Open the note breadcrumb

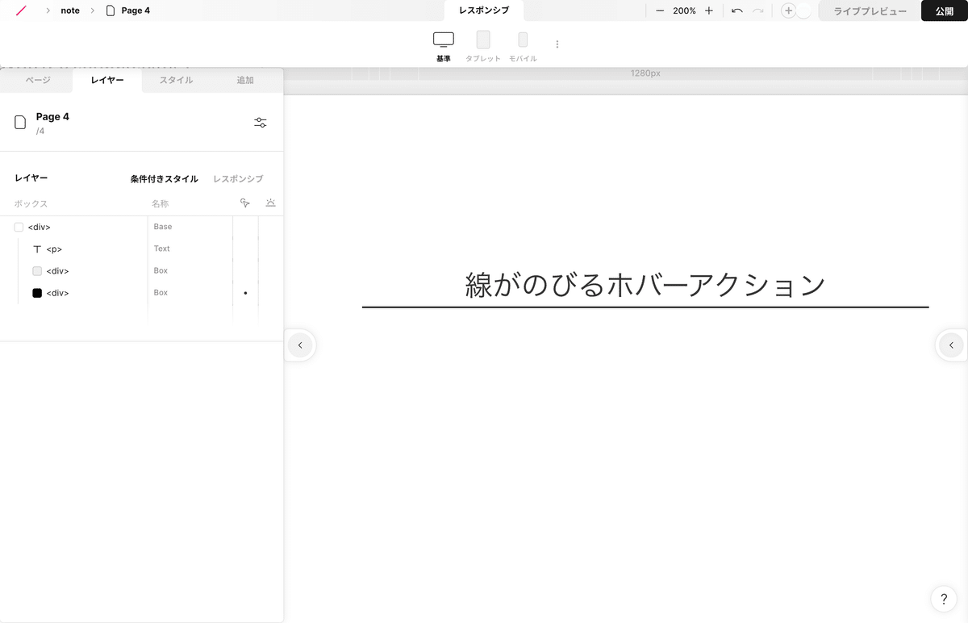[70, 10]
